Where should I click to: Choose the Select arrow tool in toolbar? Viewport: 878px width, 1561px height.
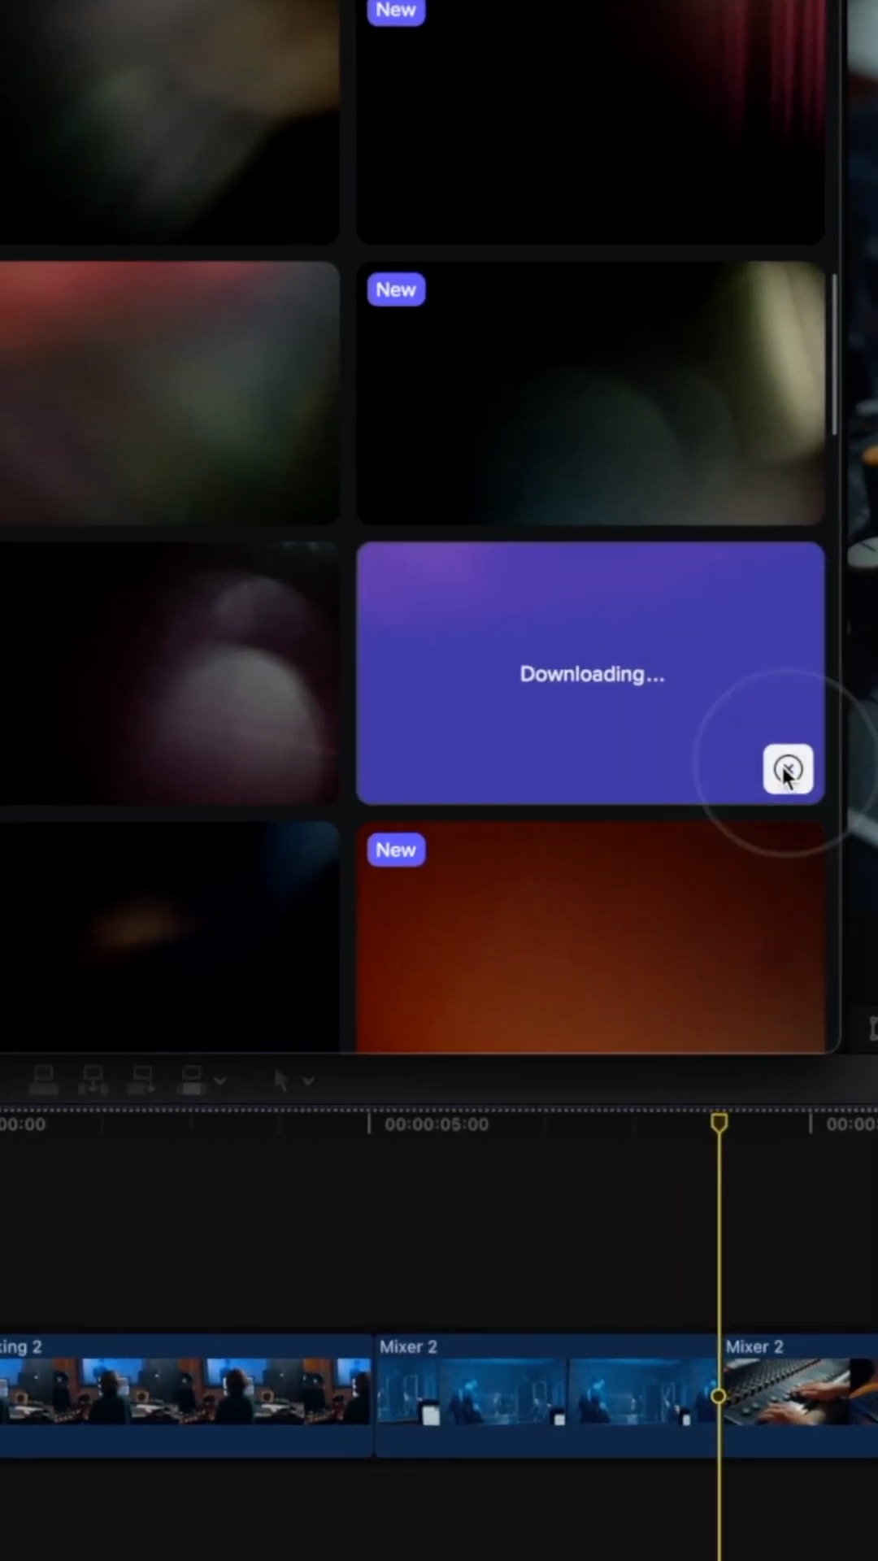pyautogui.click(x=280, y=1081)
